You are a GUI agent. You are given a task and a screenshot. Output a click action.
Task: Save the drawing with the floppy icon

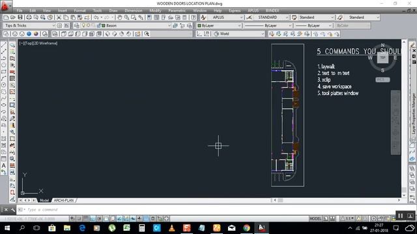coord(20,18)
